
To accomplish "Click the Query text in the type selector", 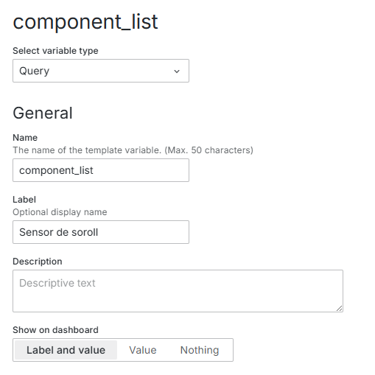I will pos(35,71).
